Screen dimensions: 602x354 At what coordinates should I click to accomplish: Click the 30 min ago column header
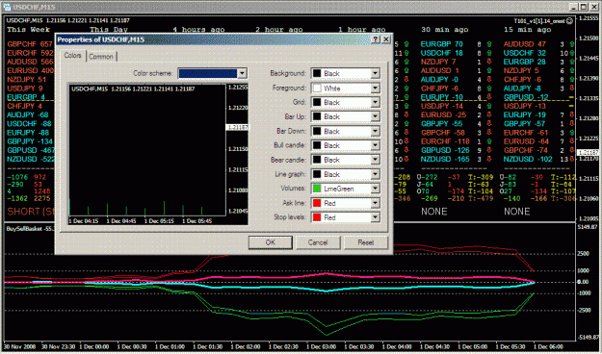pos(445,30)
